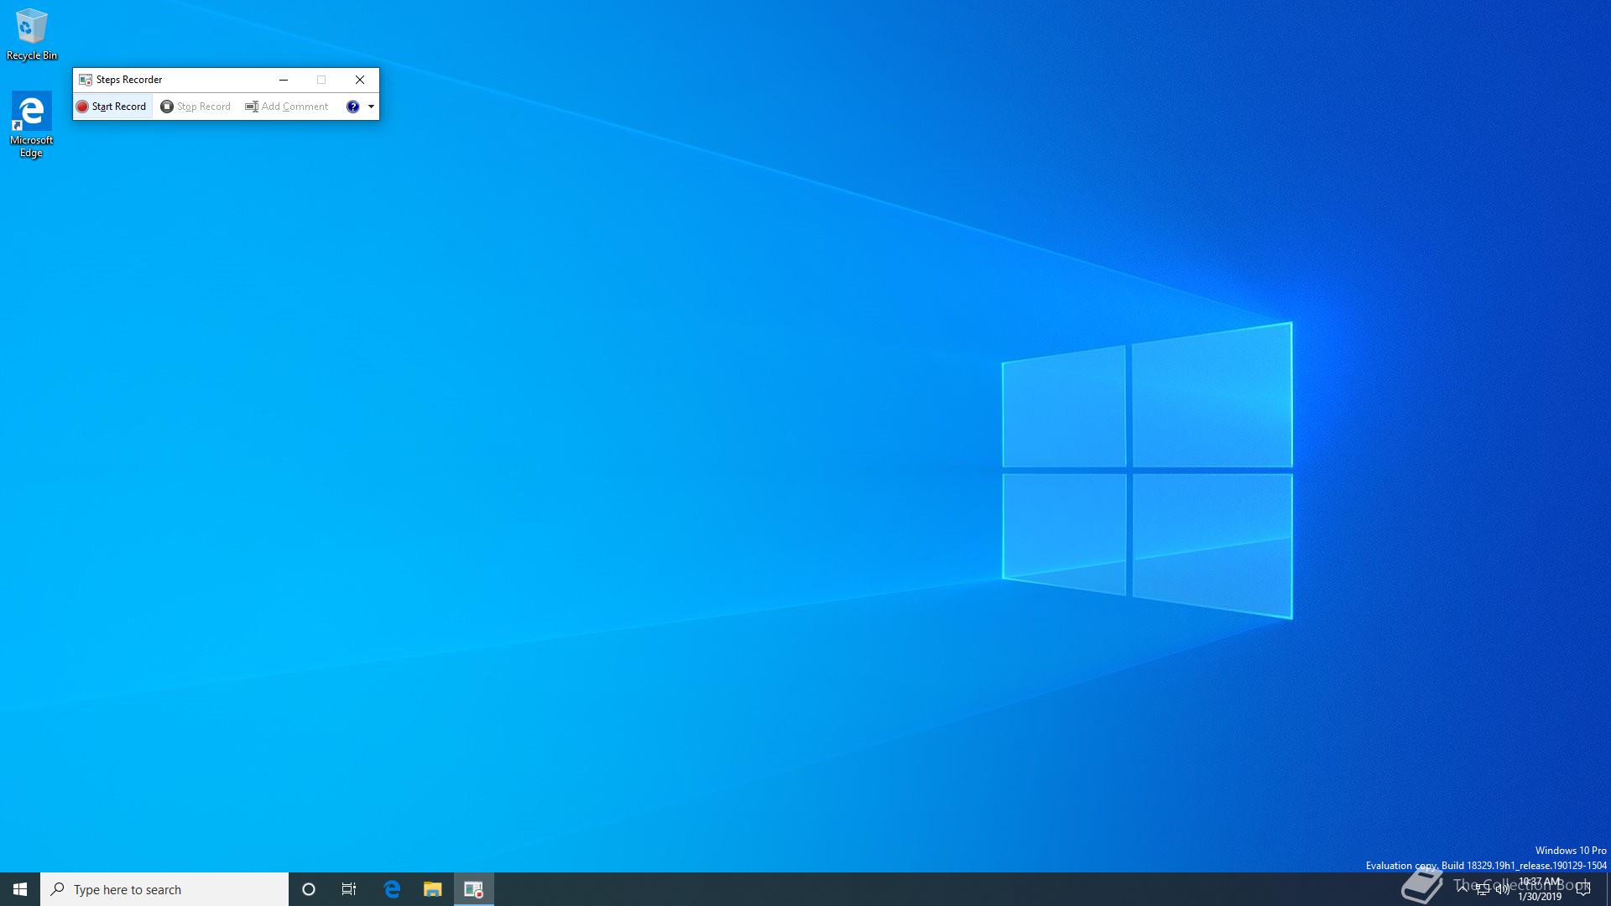Image resolution: width=1611 pixels, height=906 pixels.
Task: Minimize the Steps Recorder window
Action: click(x=284, y=80)
